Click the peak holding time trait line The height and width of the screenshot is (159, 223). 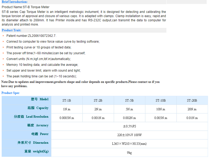point(41,76)
